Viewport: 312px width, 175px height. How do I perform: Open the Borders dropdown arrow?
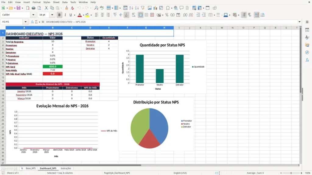pyautogui.click(x=214, y=15)
